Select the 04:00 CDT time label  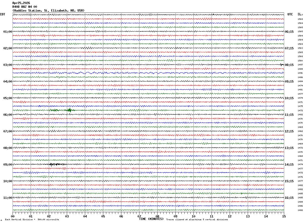tap(8, 82)
